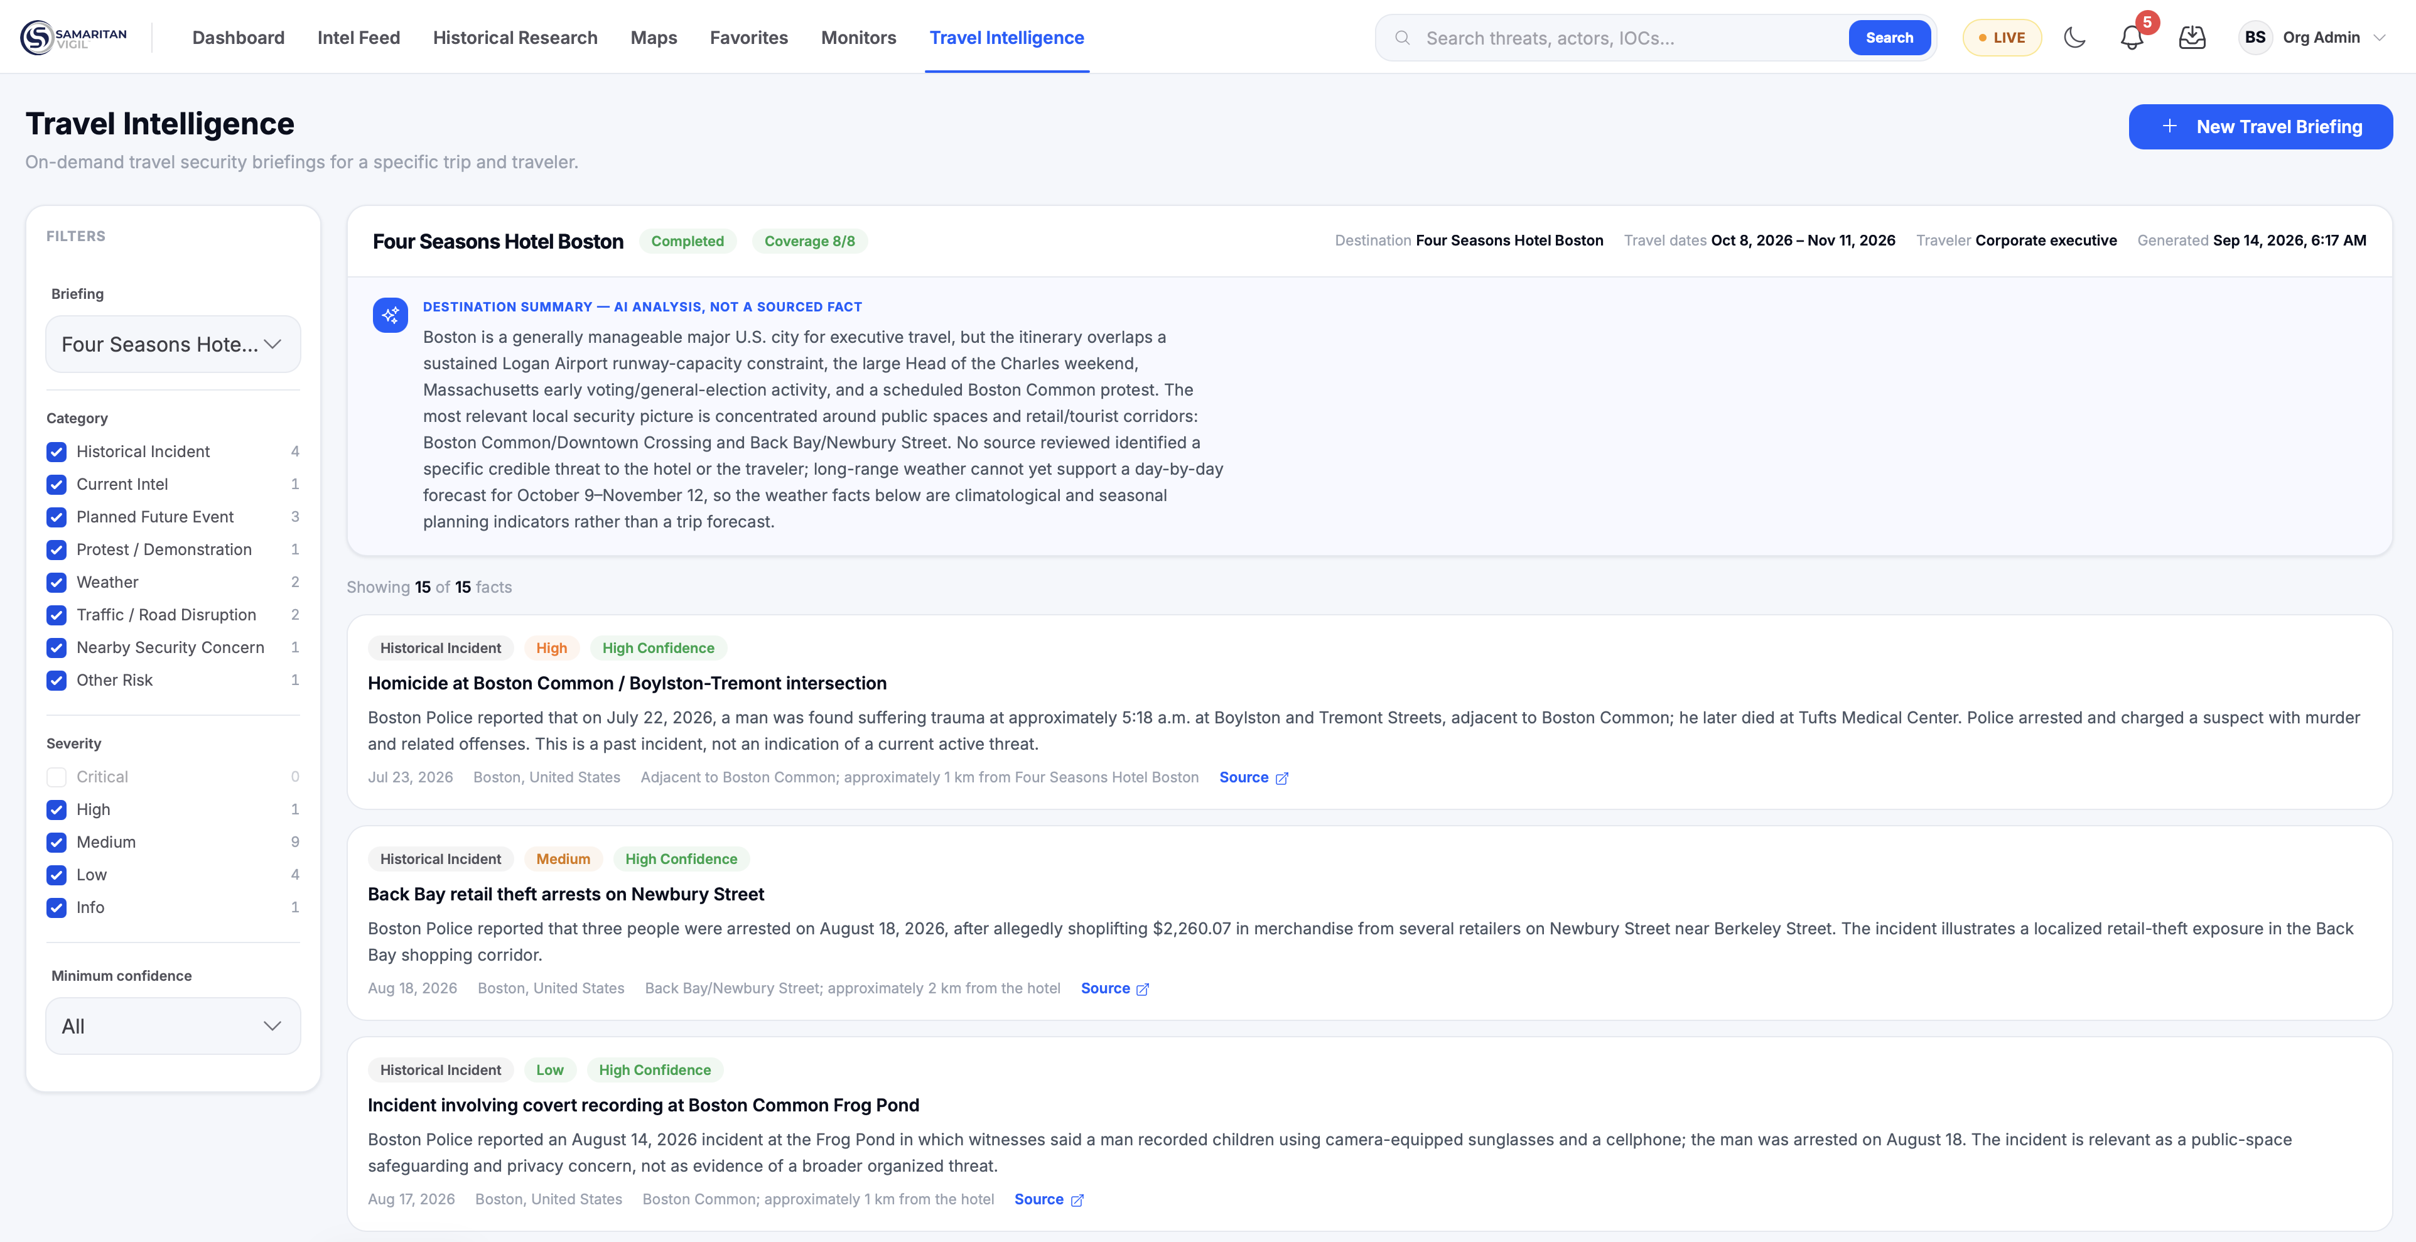Click Four Seasons Hotel Boston briefing heading
The image size is (2416, 1242).
point(498,241)
